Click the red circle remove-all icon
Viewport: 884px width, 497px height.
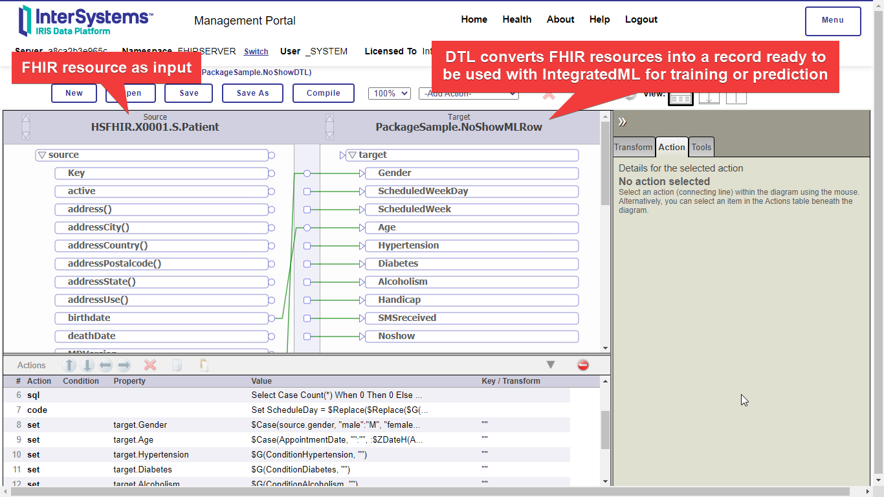[583, 365]
